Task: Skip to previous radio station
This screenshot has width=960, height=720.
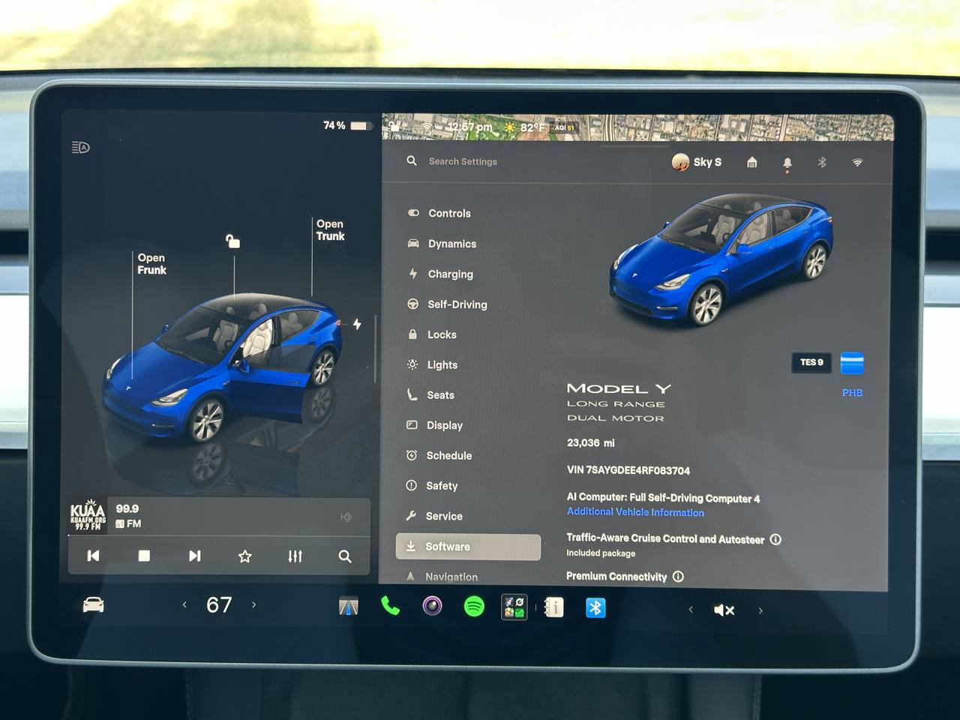Action: click(93, 556)
